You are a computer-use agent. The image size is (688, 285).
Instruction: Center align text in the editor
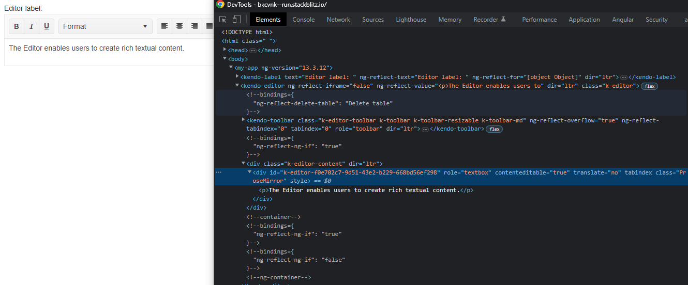click(180, 26)
